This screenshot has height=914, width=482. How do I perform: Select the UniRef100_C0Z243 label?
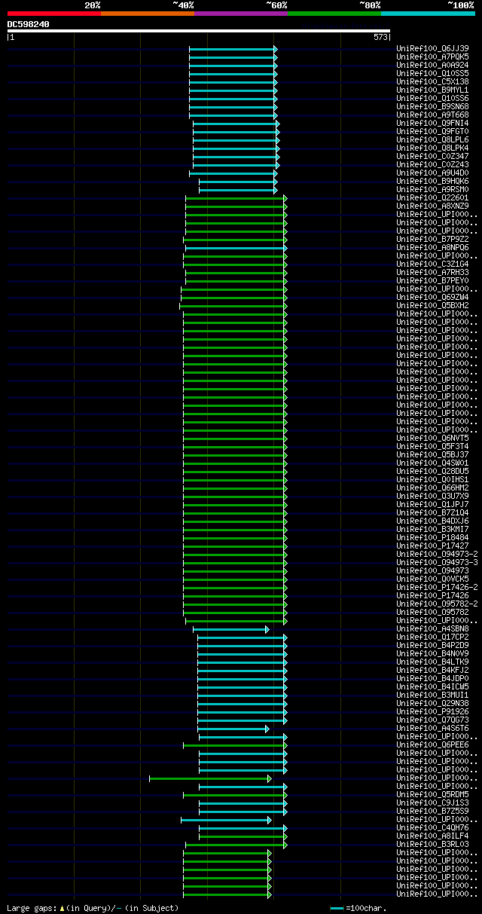coord(432,164)
